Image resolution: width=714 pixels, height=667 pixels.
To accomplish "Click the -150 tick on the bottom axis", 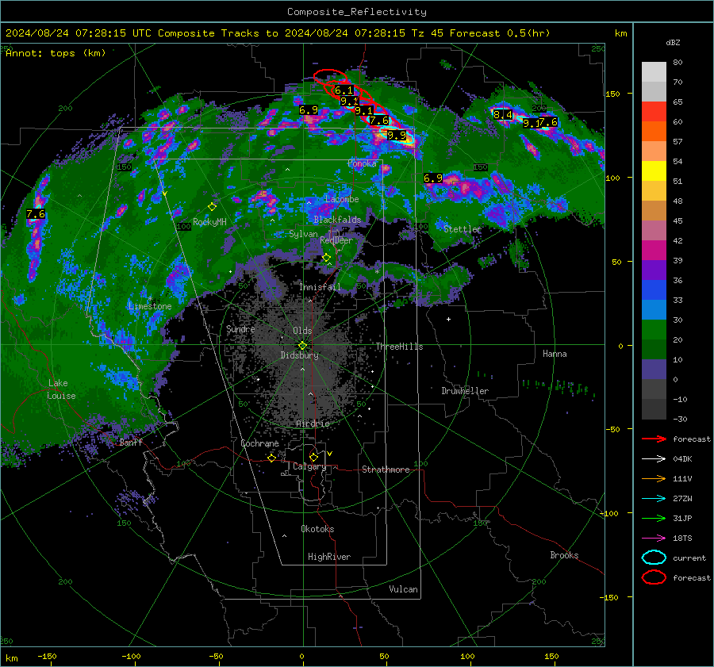I will click(47, 656).
